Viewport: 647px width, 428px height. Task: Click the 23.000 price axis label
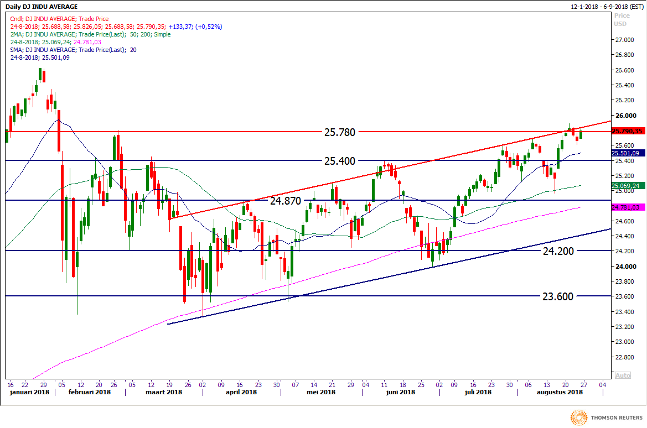click(x=625, y=342)
